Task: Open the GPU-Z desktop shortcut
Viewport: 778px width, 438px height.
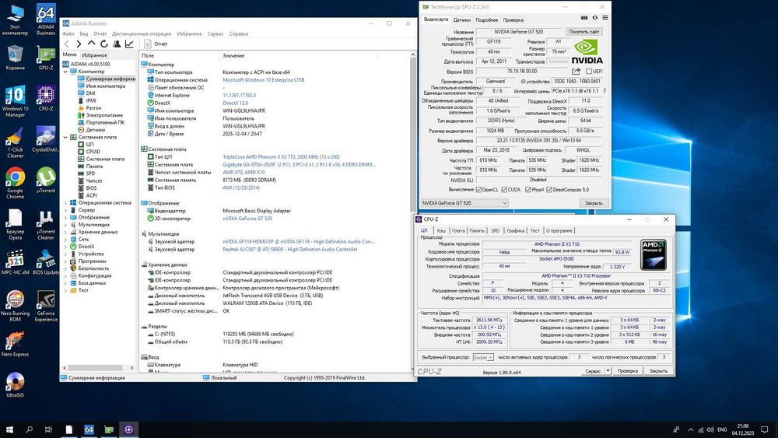Action: (x=46, y=58)
